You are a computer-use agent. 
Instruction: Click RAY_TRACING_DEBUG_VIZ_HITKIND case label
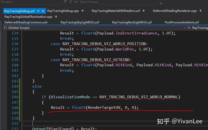[96, 60]
